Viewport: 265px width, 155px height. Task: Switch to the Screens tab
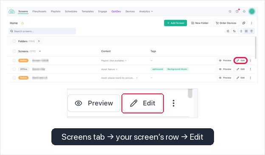(23, 11)
